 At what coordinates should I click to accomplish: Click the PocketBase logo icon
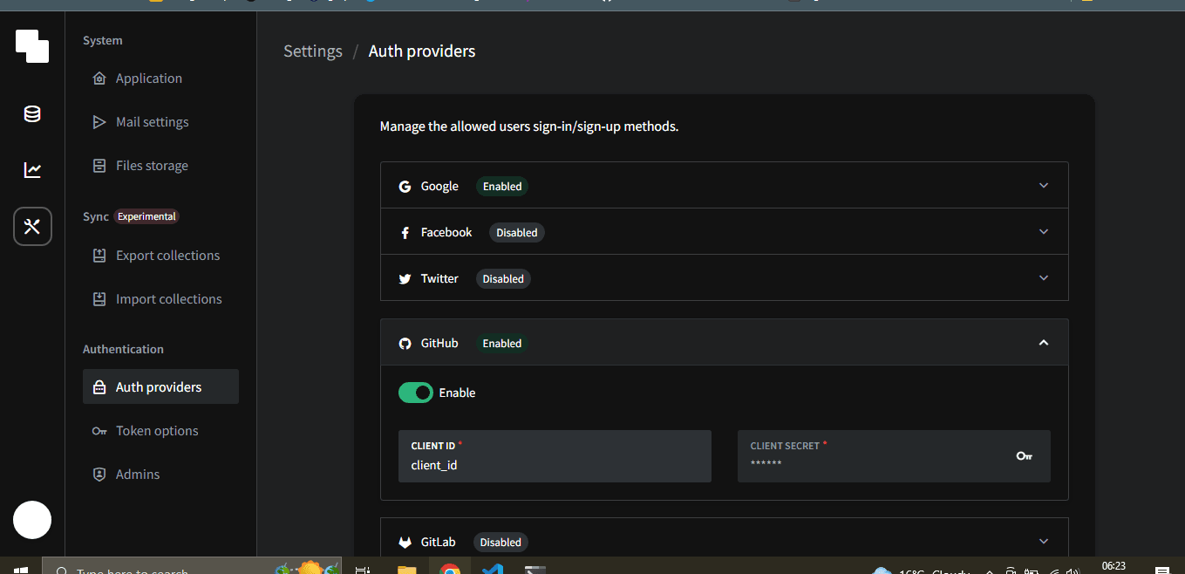[32, 46]
